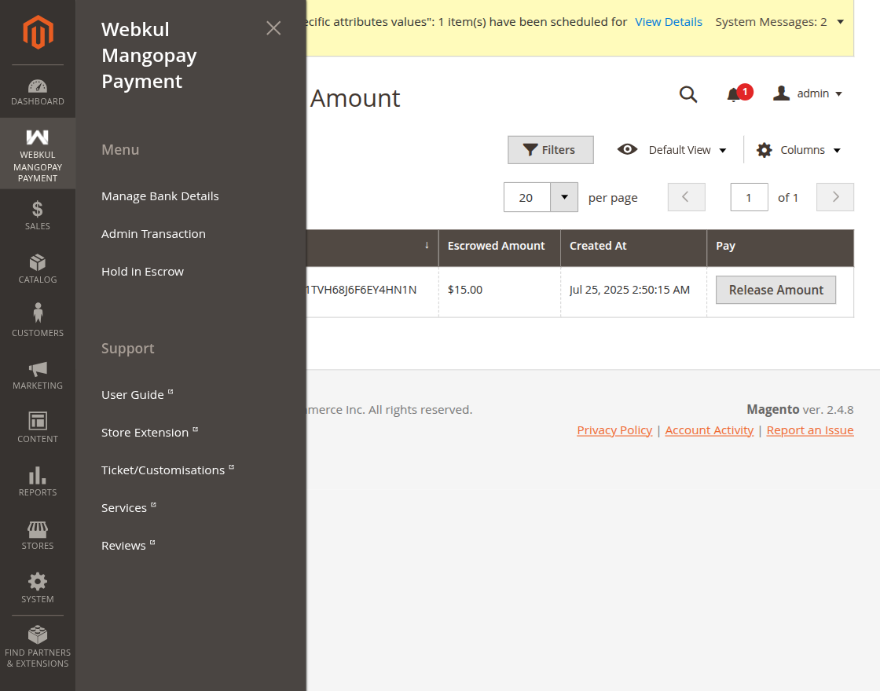The image size is (880, 691).
Task: Open Manage Bank Details menu item
Action: click(x=160, y=196)
